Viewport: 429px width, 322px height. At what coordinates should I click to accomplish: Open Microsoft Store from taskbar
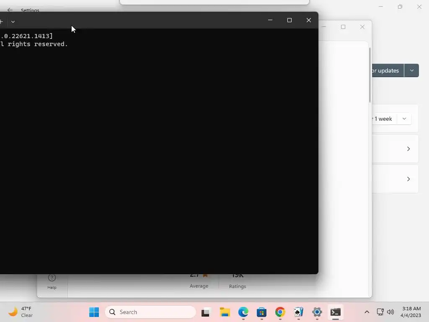261,312
